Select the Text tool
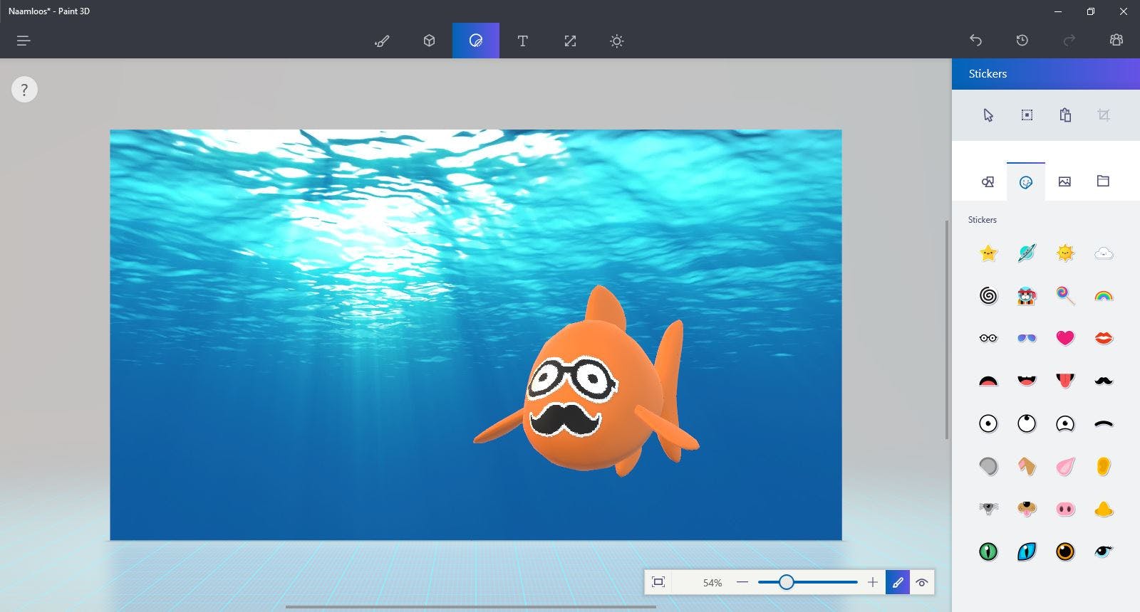Image resolution: width=1140 pixels, height=612 pixels. pyautogui.click(x=522, y=41)
